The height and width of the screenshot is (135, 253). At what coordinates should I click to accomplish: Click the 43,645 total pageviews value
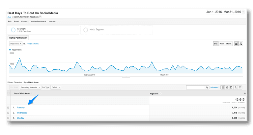(239, 100)
